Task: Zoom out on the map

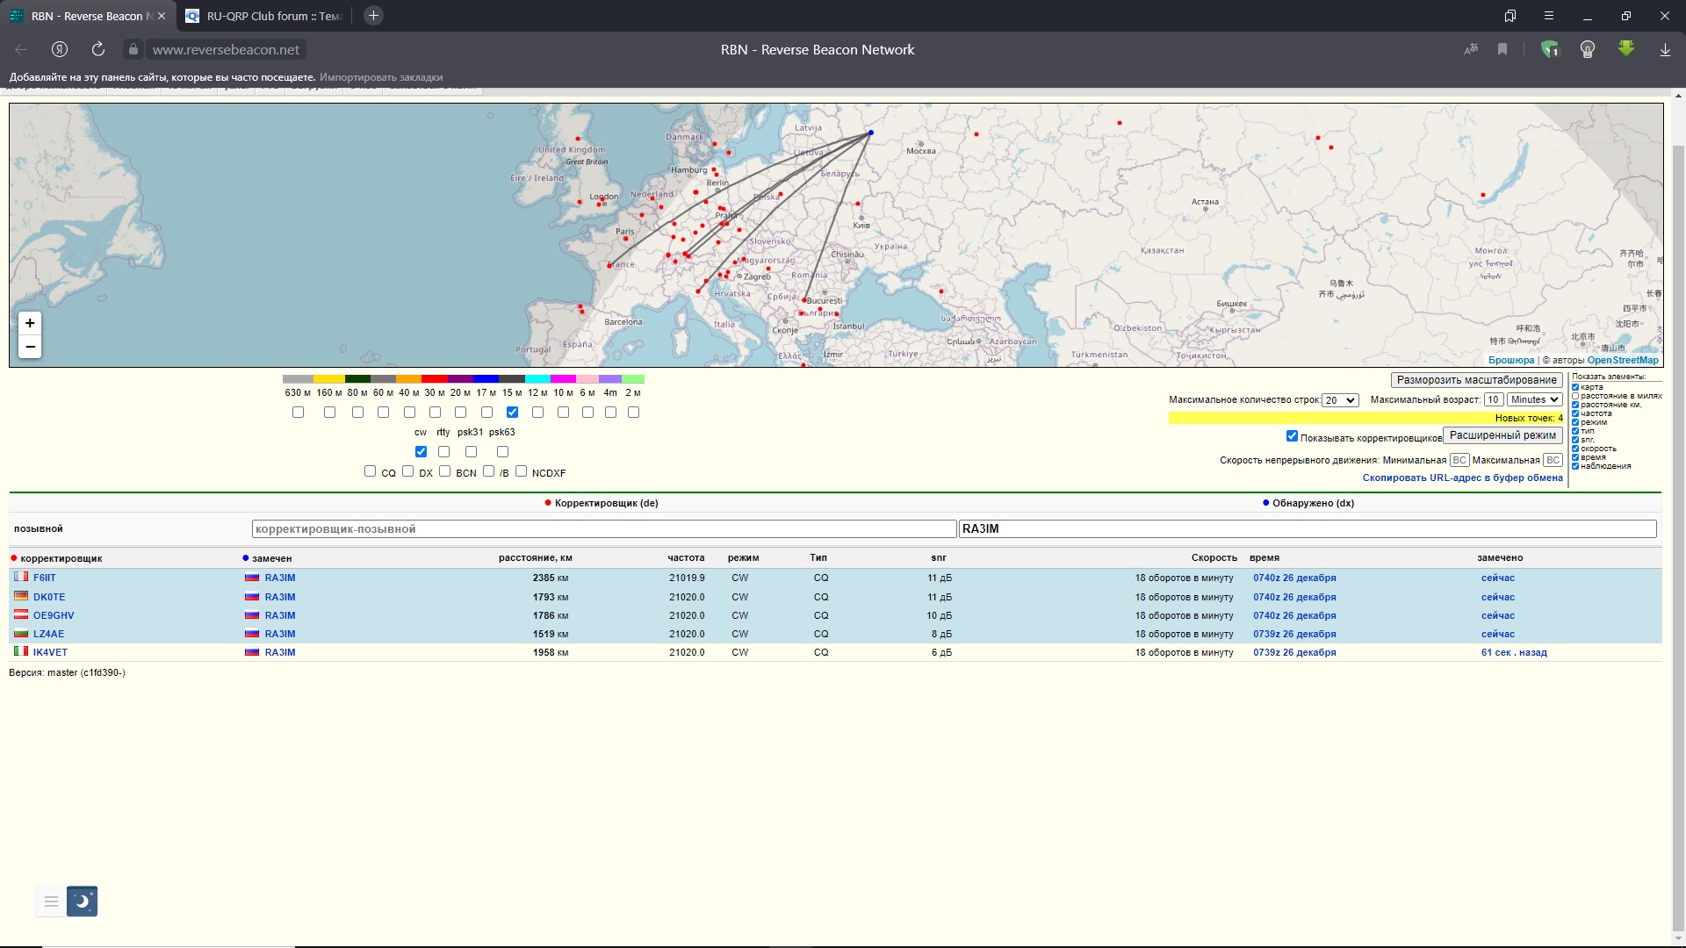Action: click(30, 347)
